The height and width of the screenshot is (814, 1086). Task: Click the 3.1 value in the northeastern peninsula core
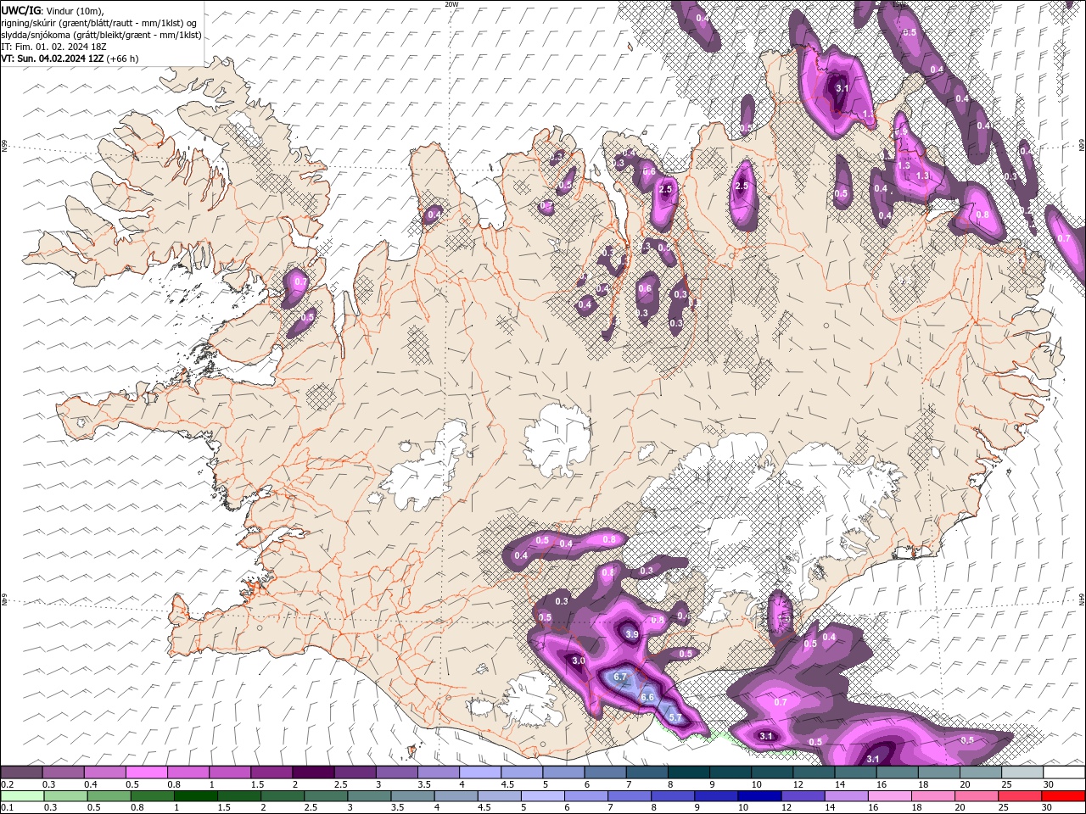[x=842, y=88]
